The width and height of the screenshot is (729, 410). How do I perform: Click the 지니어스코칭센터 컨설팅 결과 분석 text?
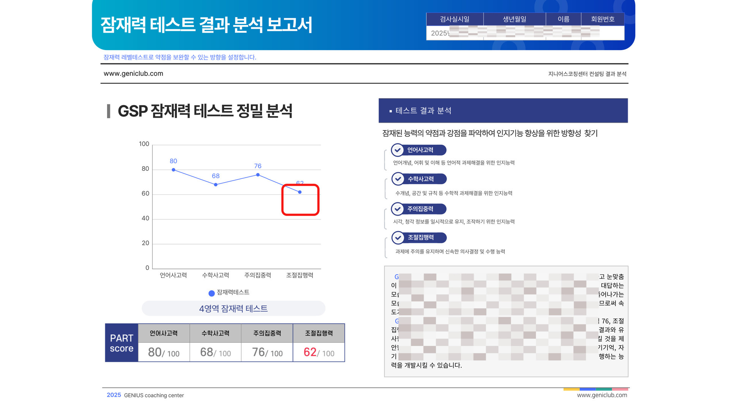coord(587,74)
